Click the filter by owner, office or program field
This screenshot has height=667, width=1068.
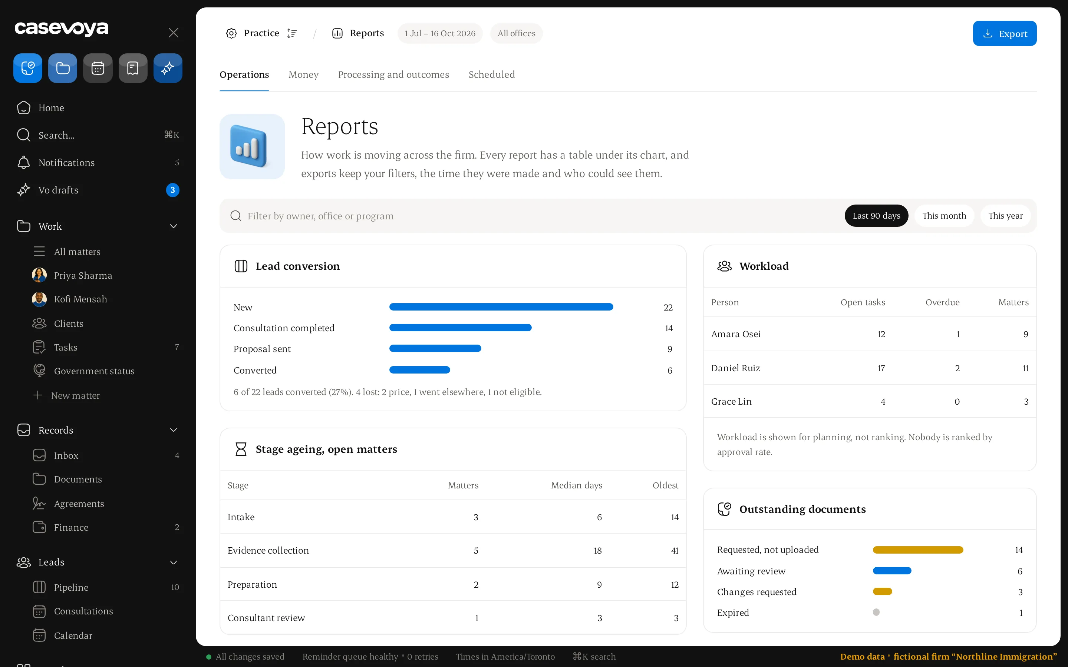[x=530, y=216]
